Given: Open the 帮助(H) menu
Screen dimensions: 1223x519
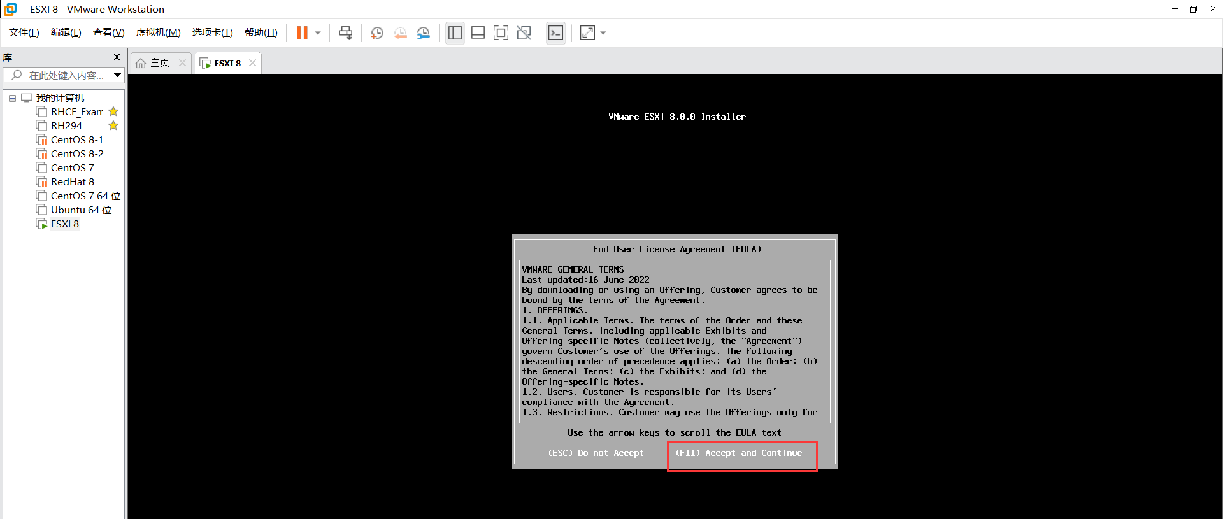Looking at the screenshot, I should (x=261, y=32).
